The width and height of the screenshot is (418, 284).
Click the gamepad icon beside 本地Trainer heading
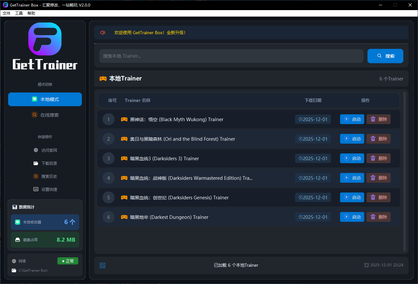point(103,78)
